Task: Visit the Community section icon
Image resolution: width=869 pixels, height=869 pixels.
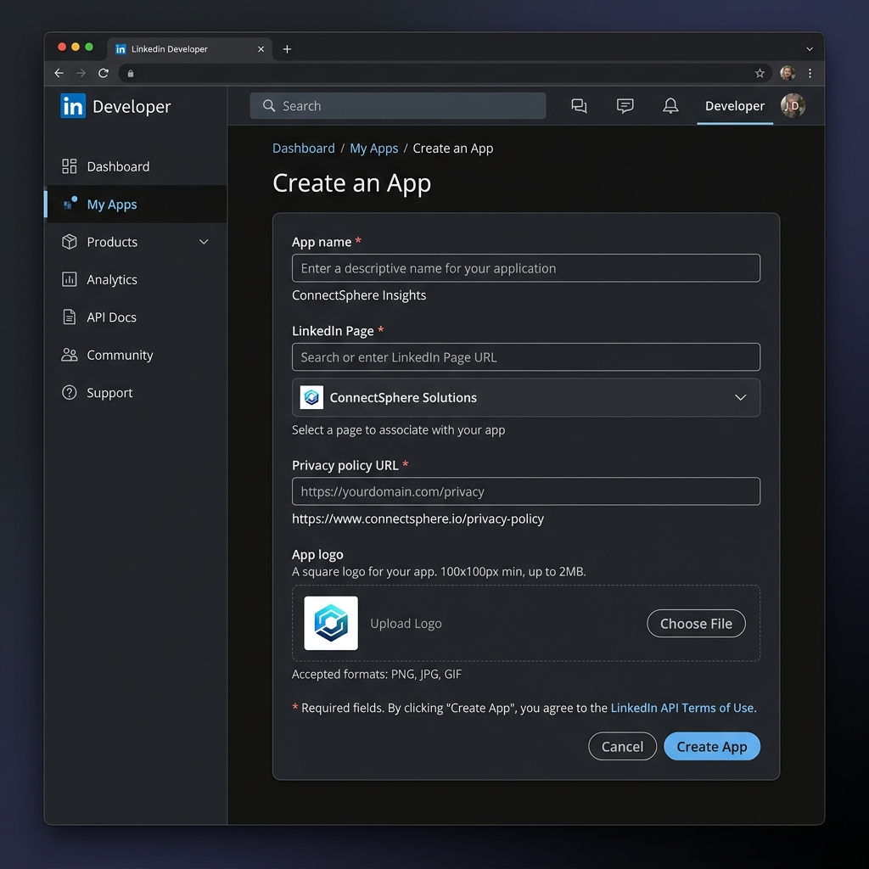Action: [70, 355]
